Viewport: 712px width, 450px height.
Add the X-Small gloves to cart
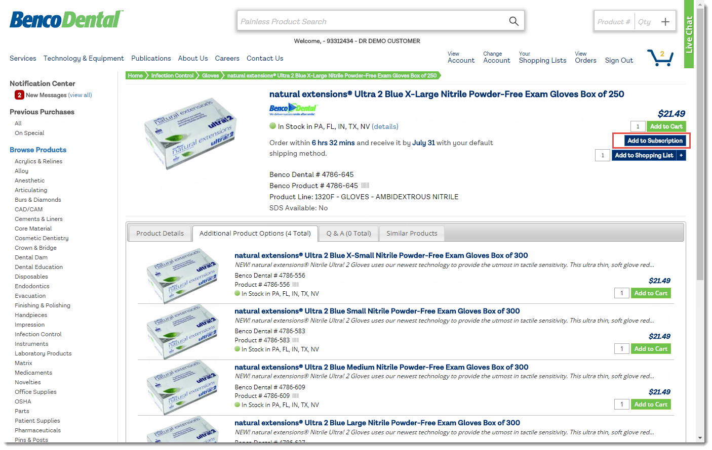pos(651,293)
